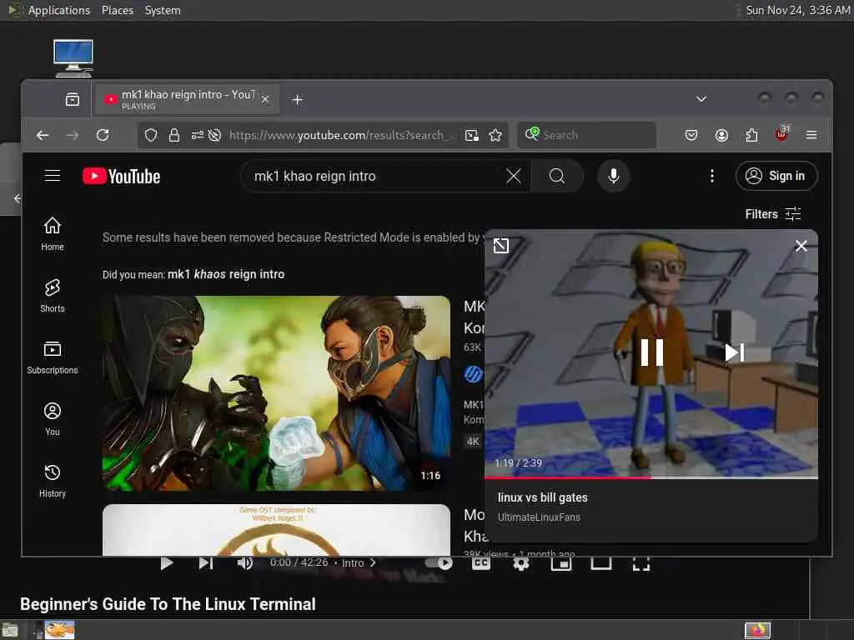
Task: Clear the YouTube search box text
Action: pos(513,176)
